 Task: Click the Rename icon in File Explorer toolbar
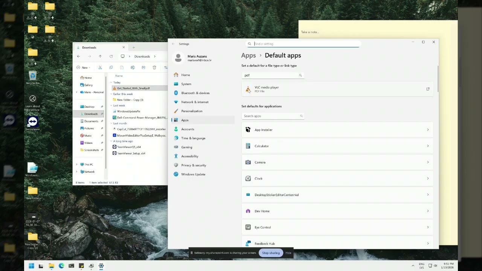coord(133,68)
